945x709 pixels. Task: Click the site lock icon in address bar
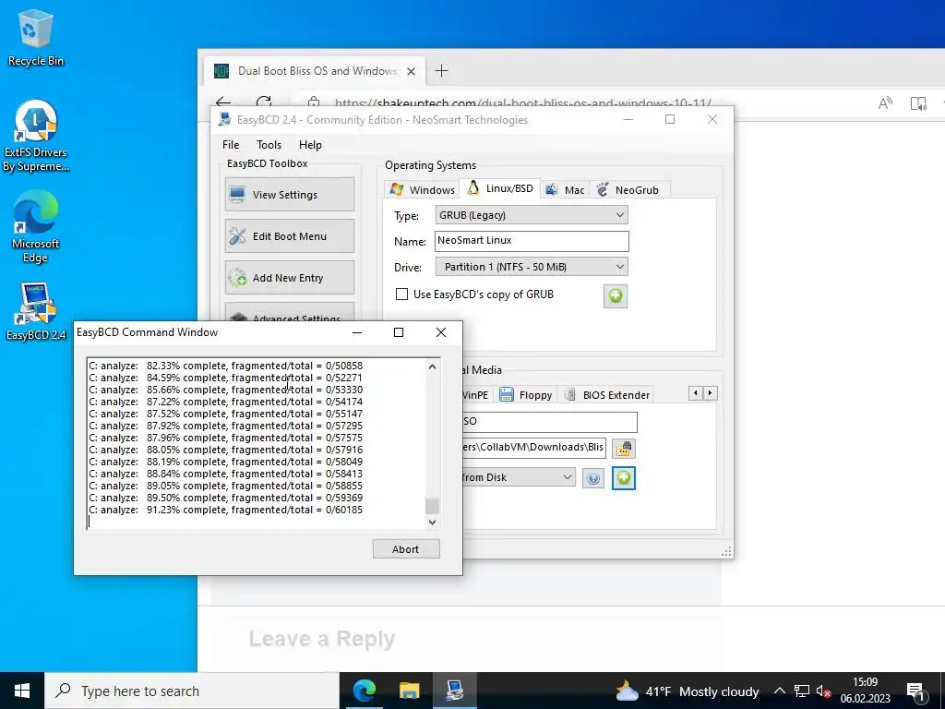(314, 102)
